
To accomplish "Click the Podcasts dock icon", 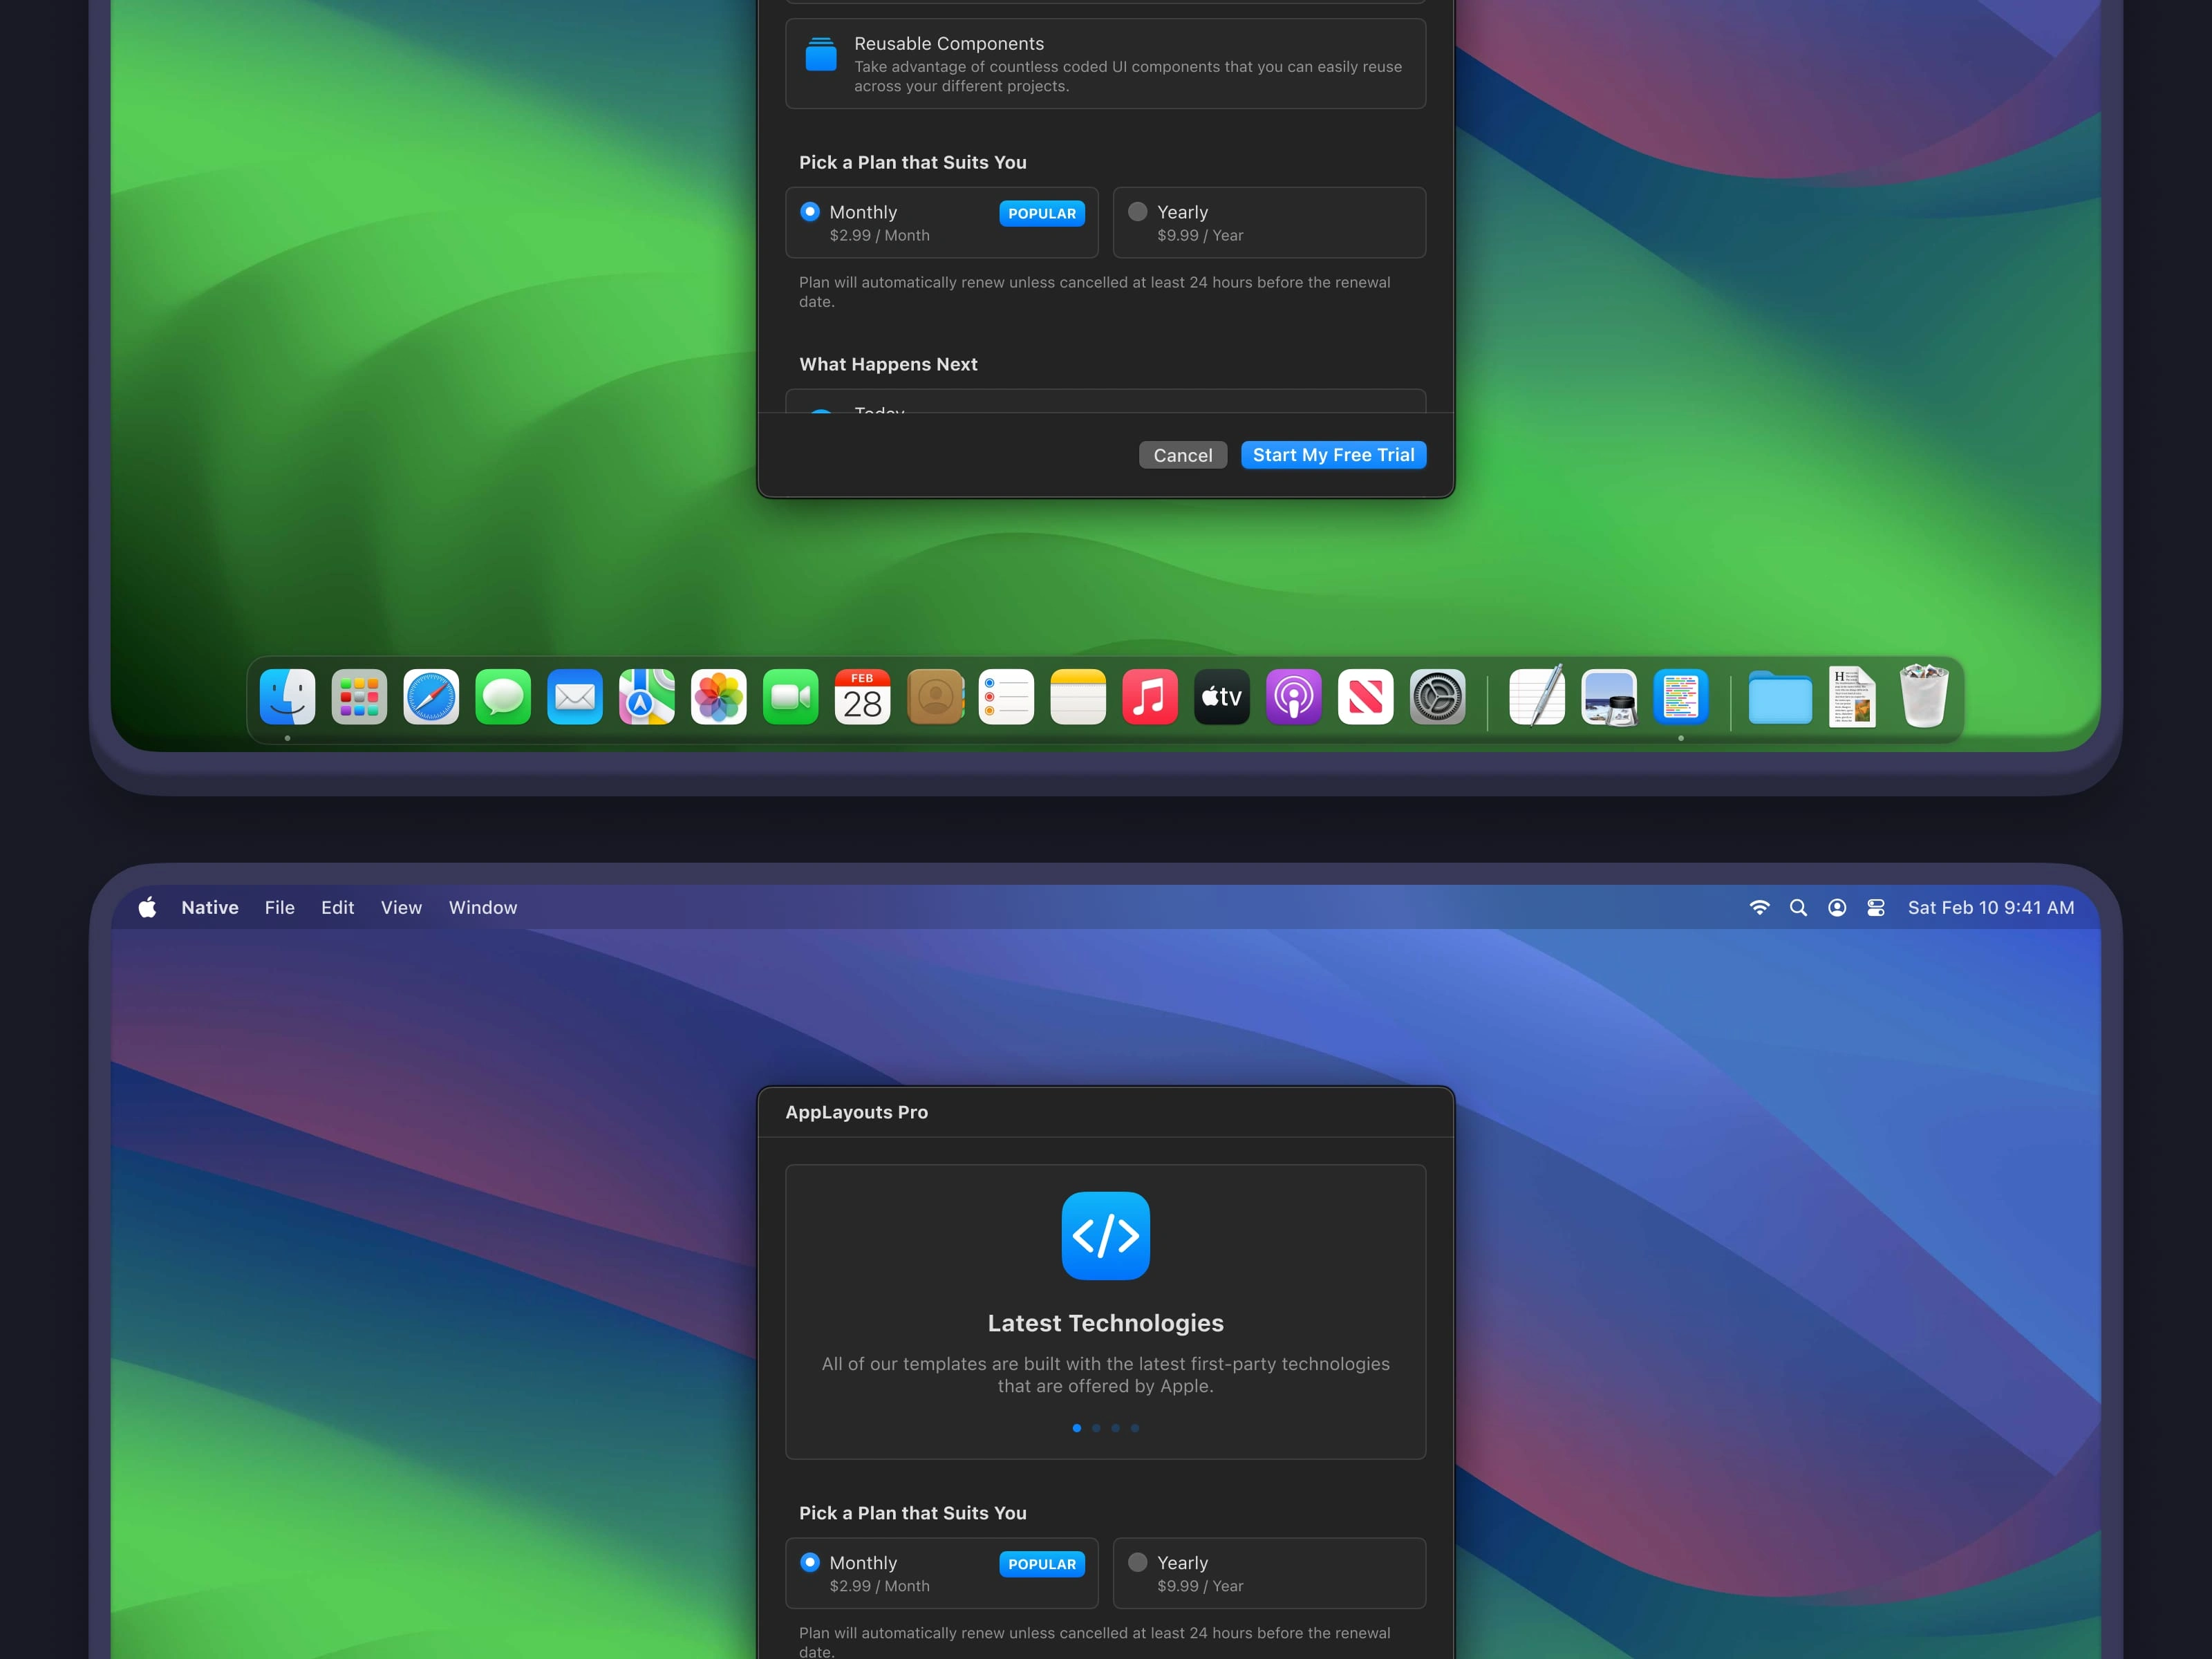I will click(1293, 697).
